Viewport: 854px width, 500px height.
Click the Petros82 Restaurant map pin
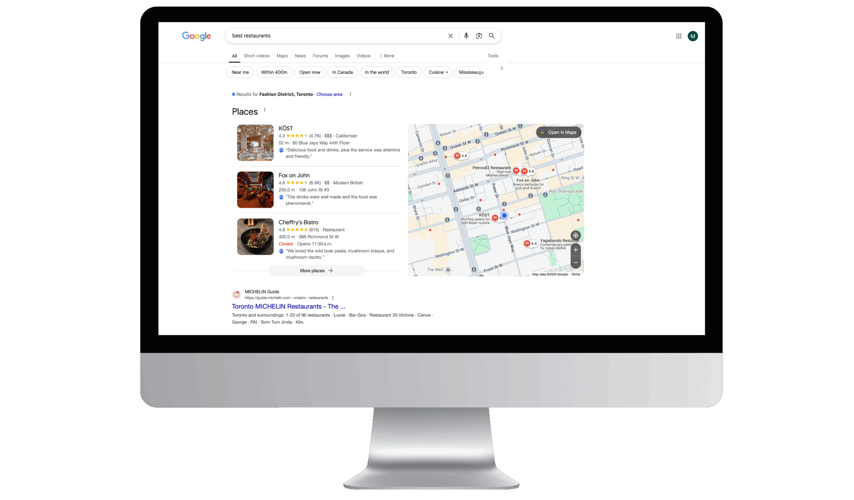516,171
